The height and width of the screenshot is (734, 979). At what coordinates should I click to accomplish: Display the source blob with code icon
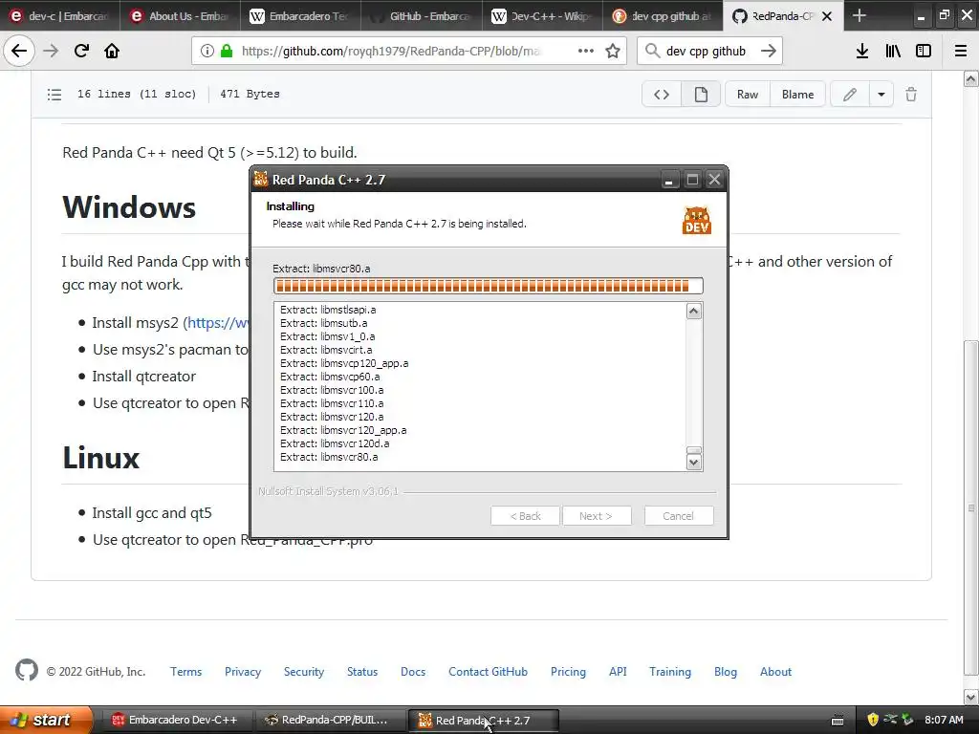pos(662,95)
